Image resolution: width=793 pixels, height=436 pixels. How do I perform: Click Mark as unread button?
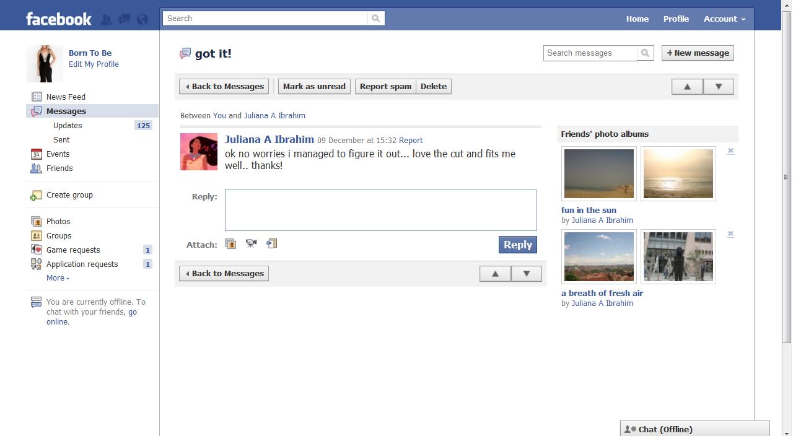click(x=314, y=87)
